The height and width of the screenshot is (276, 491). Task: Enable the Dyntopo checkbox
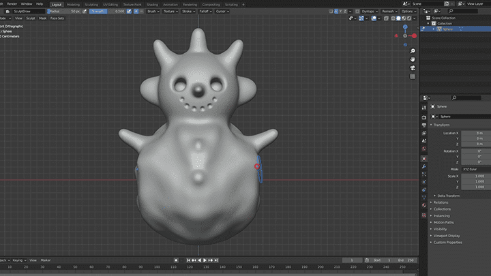[357, 12]
